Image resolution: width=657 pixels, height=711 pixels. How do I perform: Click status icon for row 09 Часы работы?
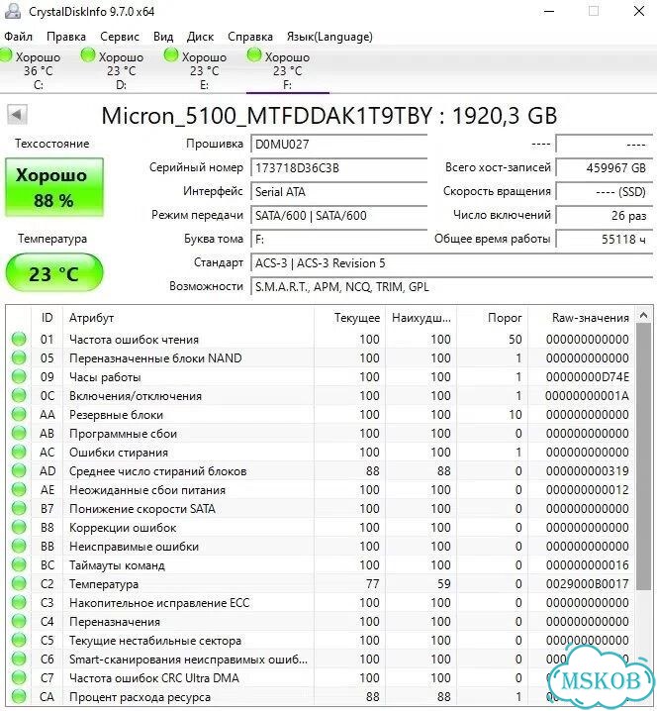(19, 377)
